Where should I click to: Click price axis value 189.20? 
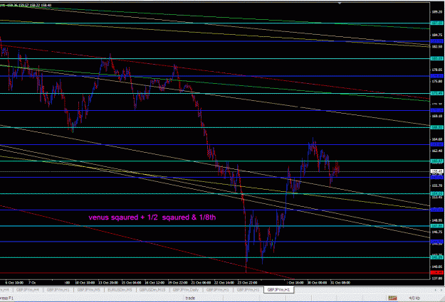437,12
